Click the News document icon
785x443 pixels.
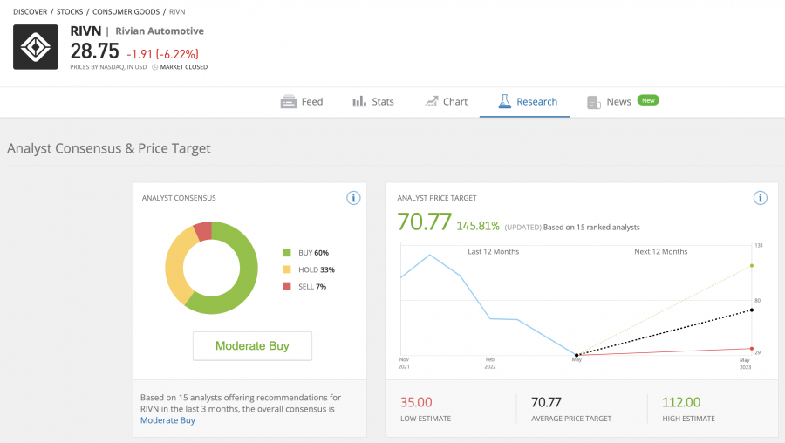pos(594,103)
